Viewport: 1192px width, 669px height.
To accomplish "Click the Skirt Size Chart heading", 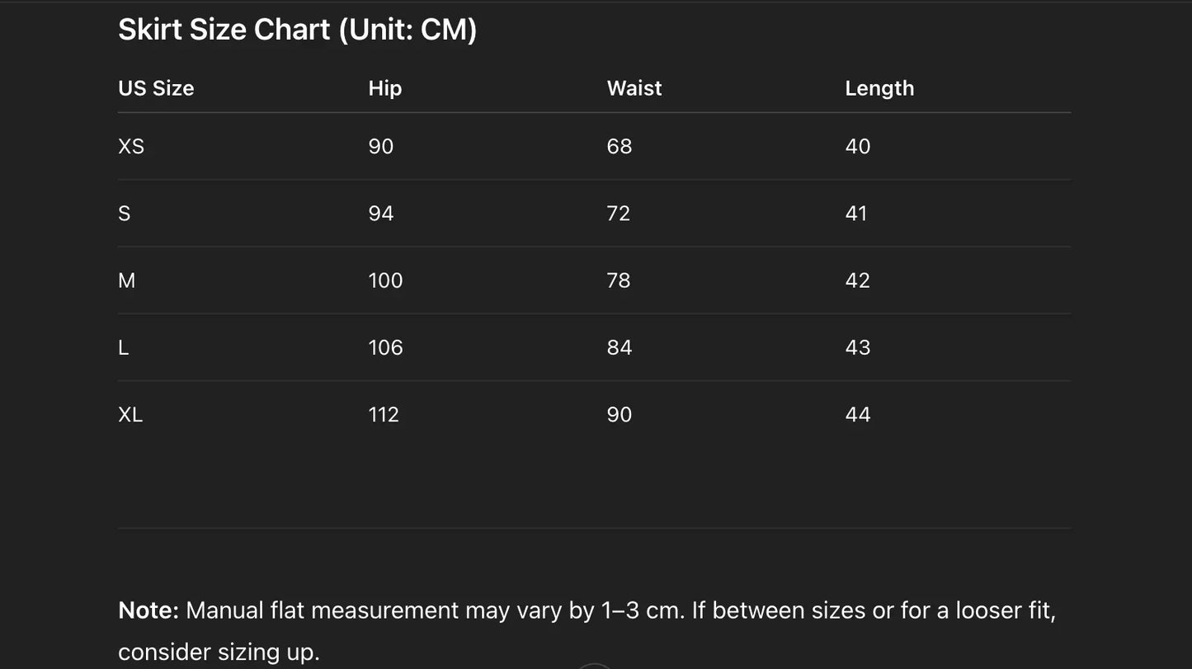I will click(x=297, y=31).
